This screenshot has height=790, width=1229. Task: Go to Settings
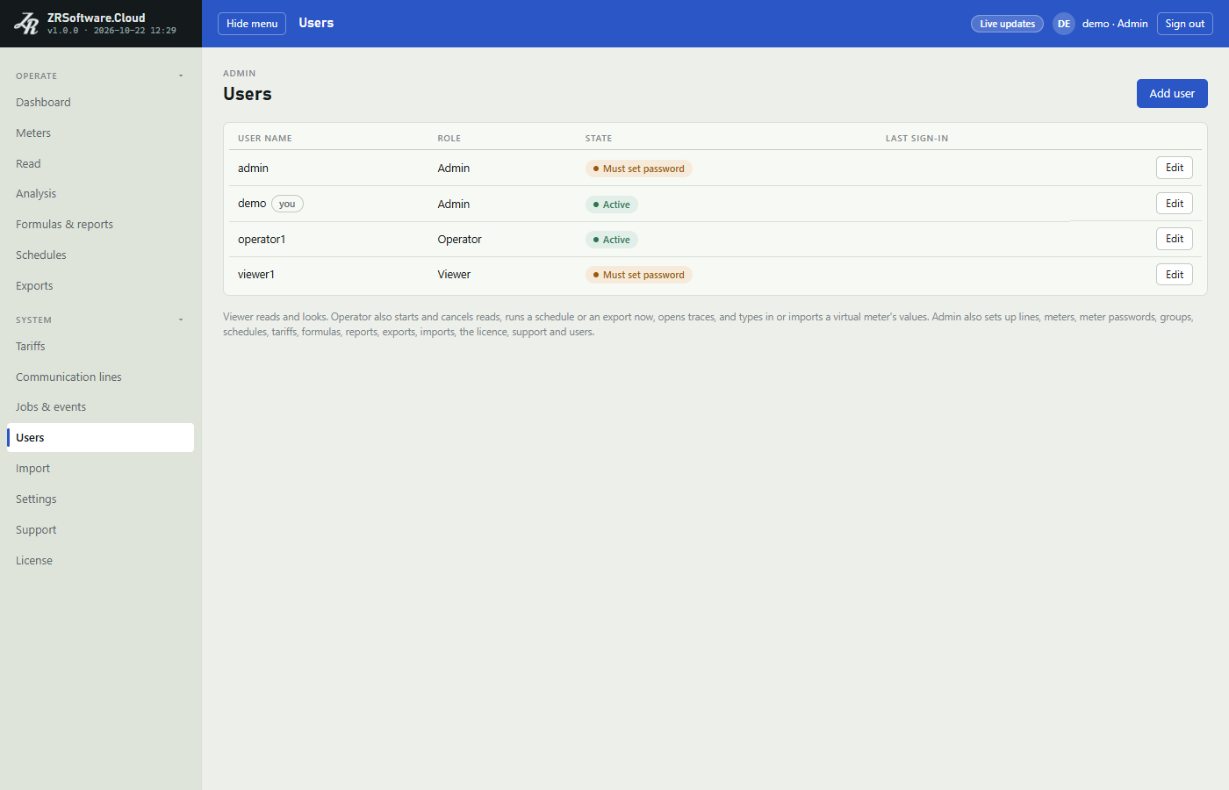coord(100,499)
